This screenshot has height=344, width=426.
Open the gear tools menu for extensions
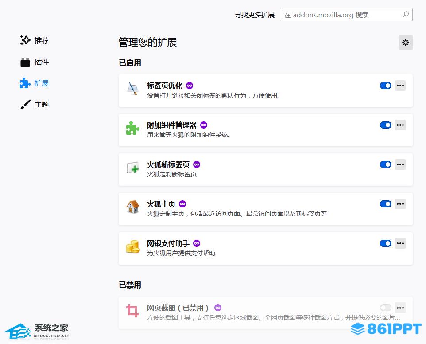coord(406,43)
